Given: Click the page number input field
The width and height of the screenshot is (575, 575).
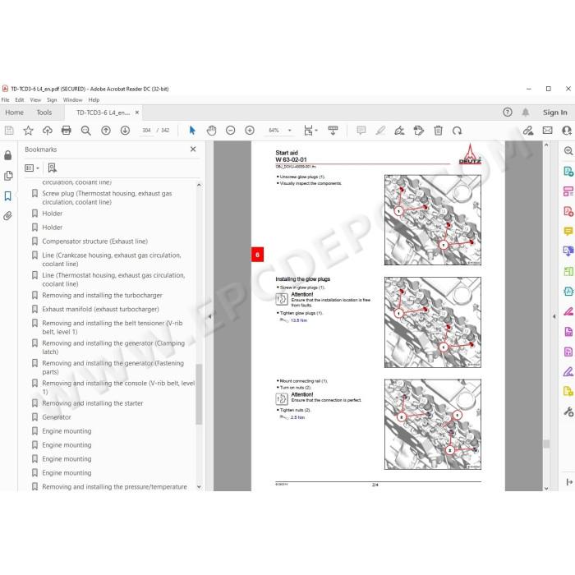Looking at the screenshot, I should [146, 131].
